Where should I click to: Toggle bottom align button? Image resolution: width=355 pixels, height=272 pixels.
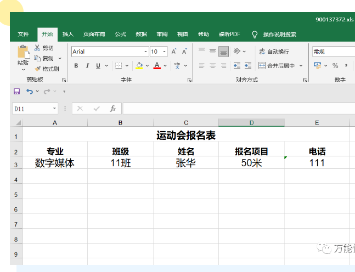[x=223, y=52]
